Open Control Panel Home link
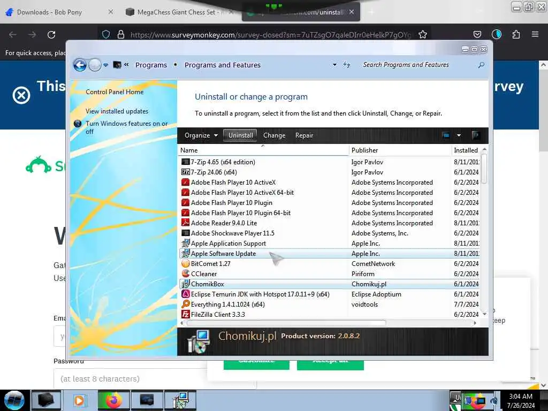The height and width of the screenshot is (411, 548). coord(115,92)
